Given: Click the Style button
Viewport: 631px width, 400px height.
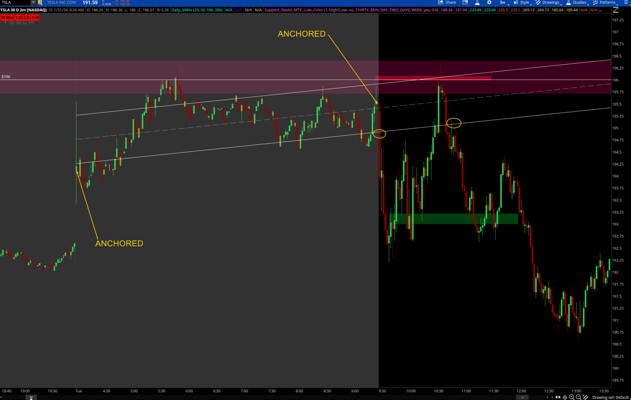Looking at the screenshot, I should click(x=522, y=2).
